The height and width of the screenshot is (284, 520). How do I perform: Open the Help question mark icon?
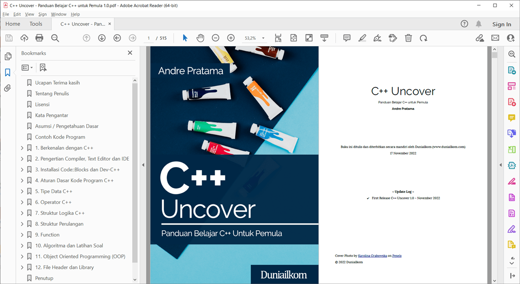coord(465,24)
